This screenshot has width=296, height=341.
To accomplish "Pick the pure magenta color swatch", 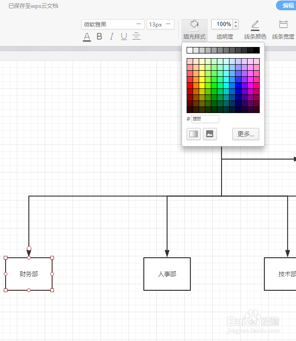I will [x=250, y=86].
